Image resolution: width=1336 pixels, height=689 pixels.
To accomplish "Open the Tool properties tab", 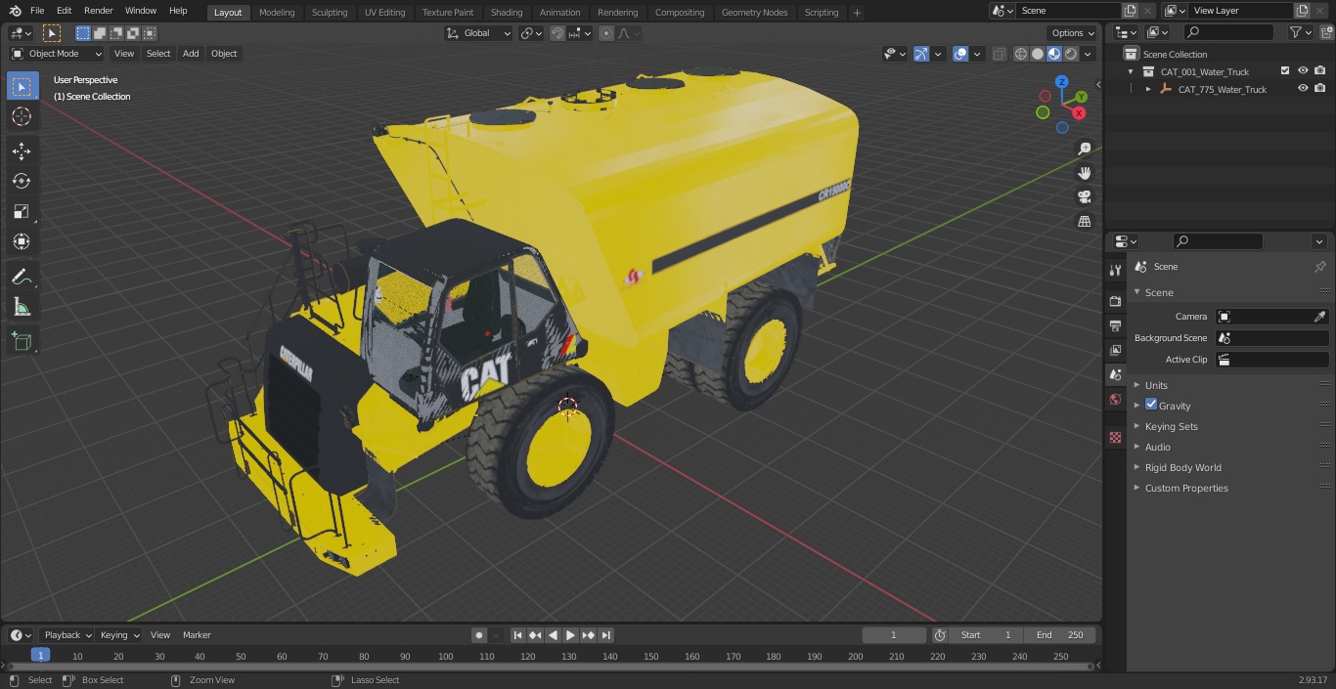I will tap(1115, 270).
